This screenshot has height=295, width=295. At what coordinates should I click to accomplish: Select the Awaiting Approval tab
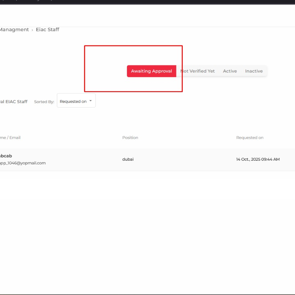pos(152,71)
